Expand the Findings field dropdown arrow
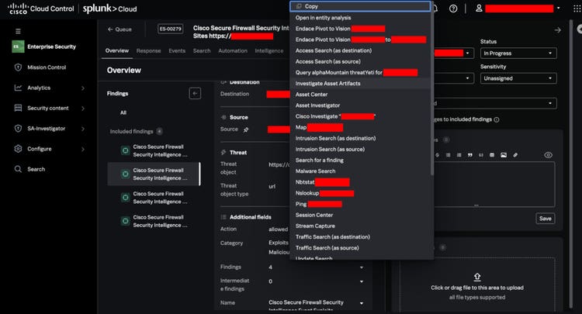 coord(361,267)
